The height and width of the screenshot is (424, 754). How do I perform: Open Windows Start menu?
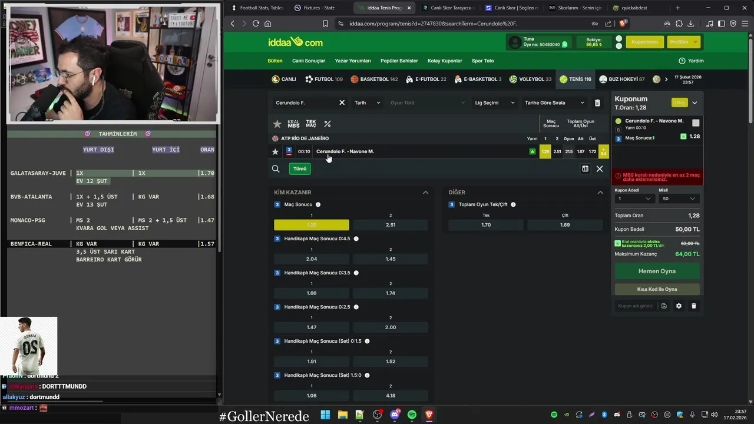(x=325, y=415)
